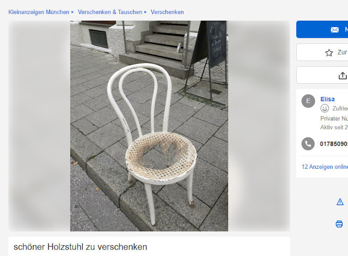
Task: Select the Verschenken breadcrumb category
Action: 167,12
